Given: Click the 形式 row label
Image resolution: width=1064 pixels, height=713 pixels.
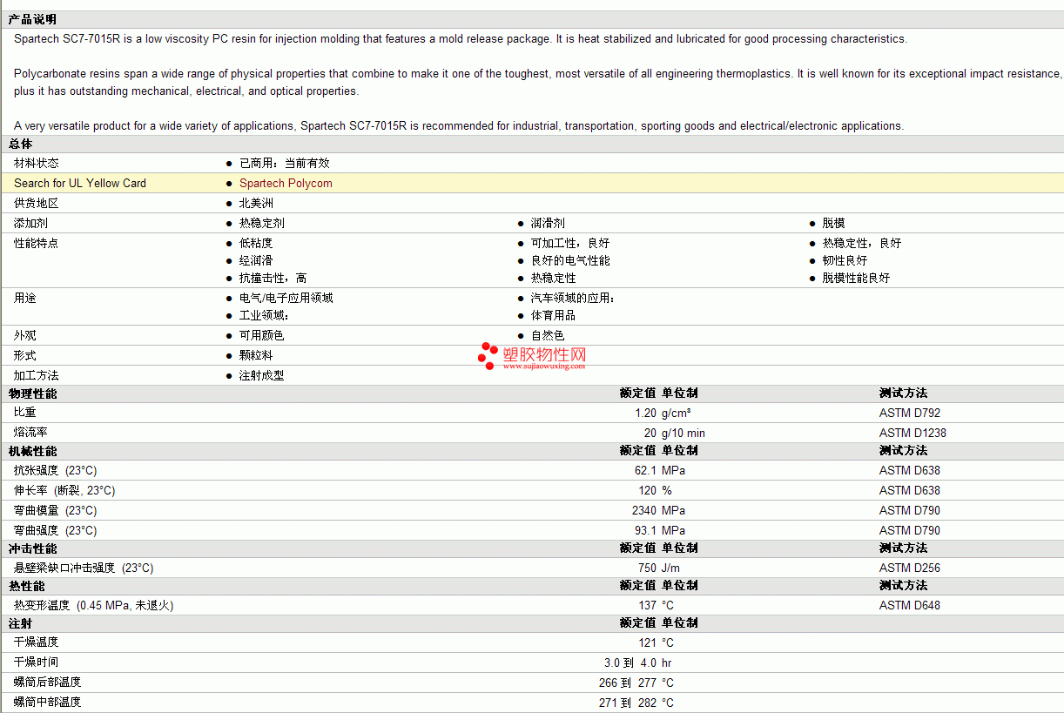Looking at the screenshot, I should coord(25,355).
